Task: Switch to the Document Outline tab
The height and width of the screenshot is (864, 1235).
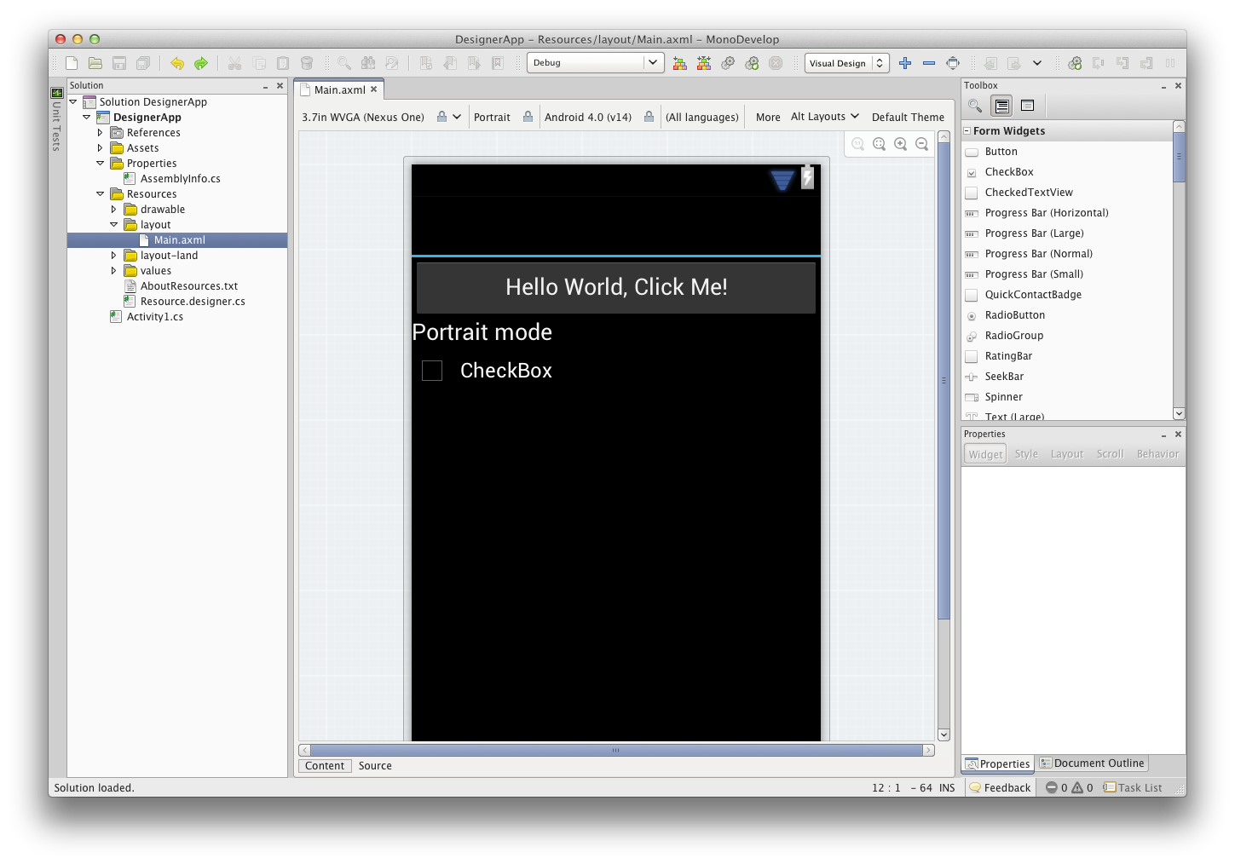Action: point(1093,763)
